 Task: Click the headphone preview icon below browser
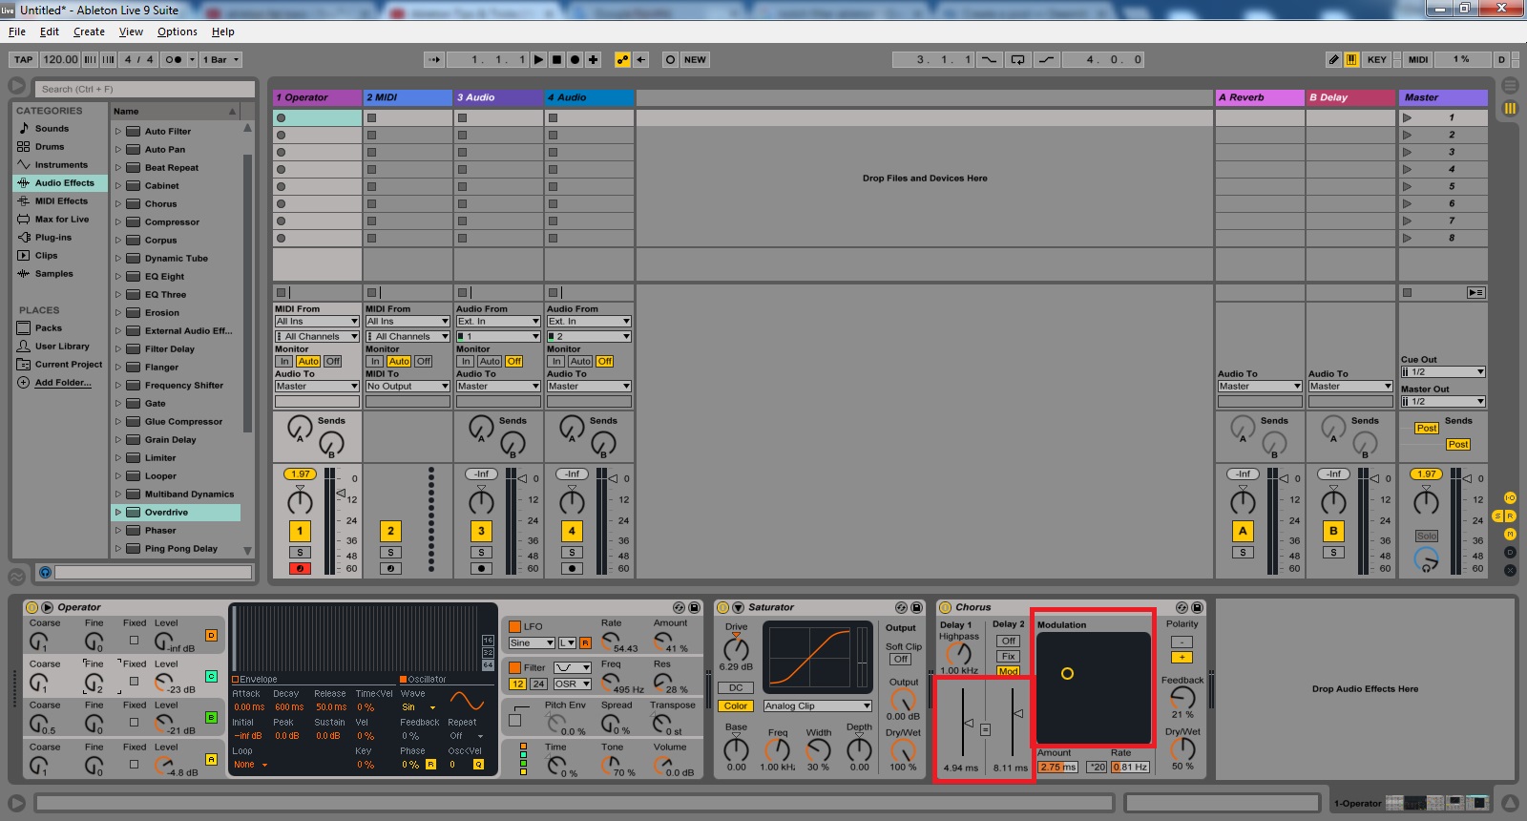(45, 572)
